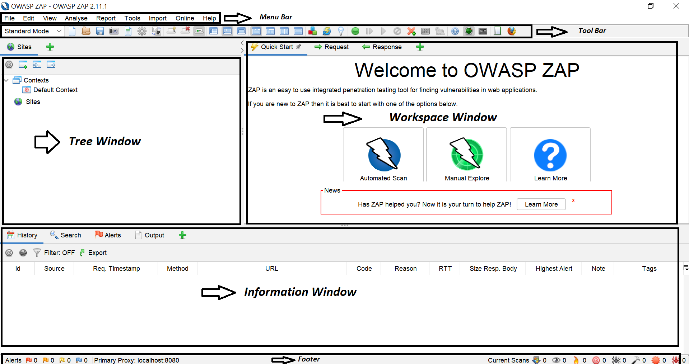689x364 pixels.
Task: Dismiss the News item with red x
Action: (573, 200)
